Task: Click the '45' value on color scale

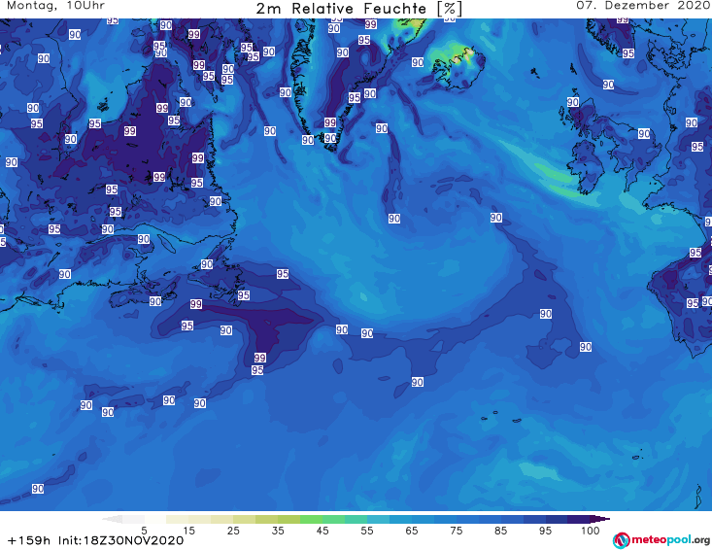Action: click(x=322, y=531)
